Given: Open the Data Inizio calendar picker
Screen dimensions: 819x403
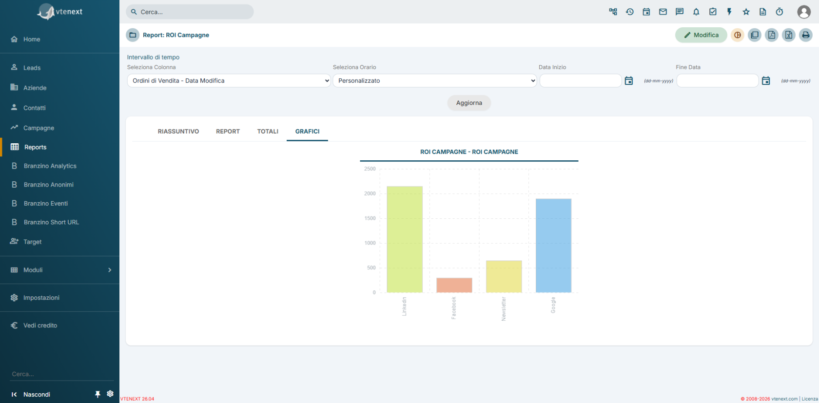Looking at the screenshot, I should click(x=629, y=81).
